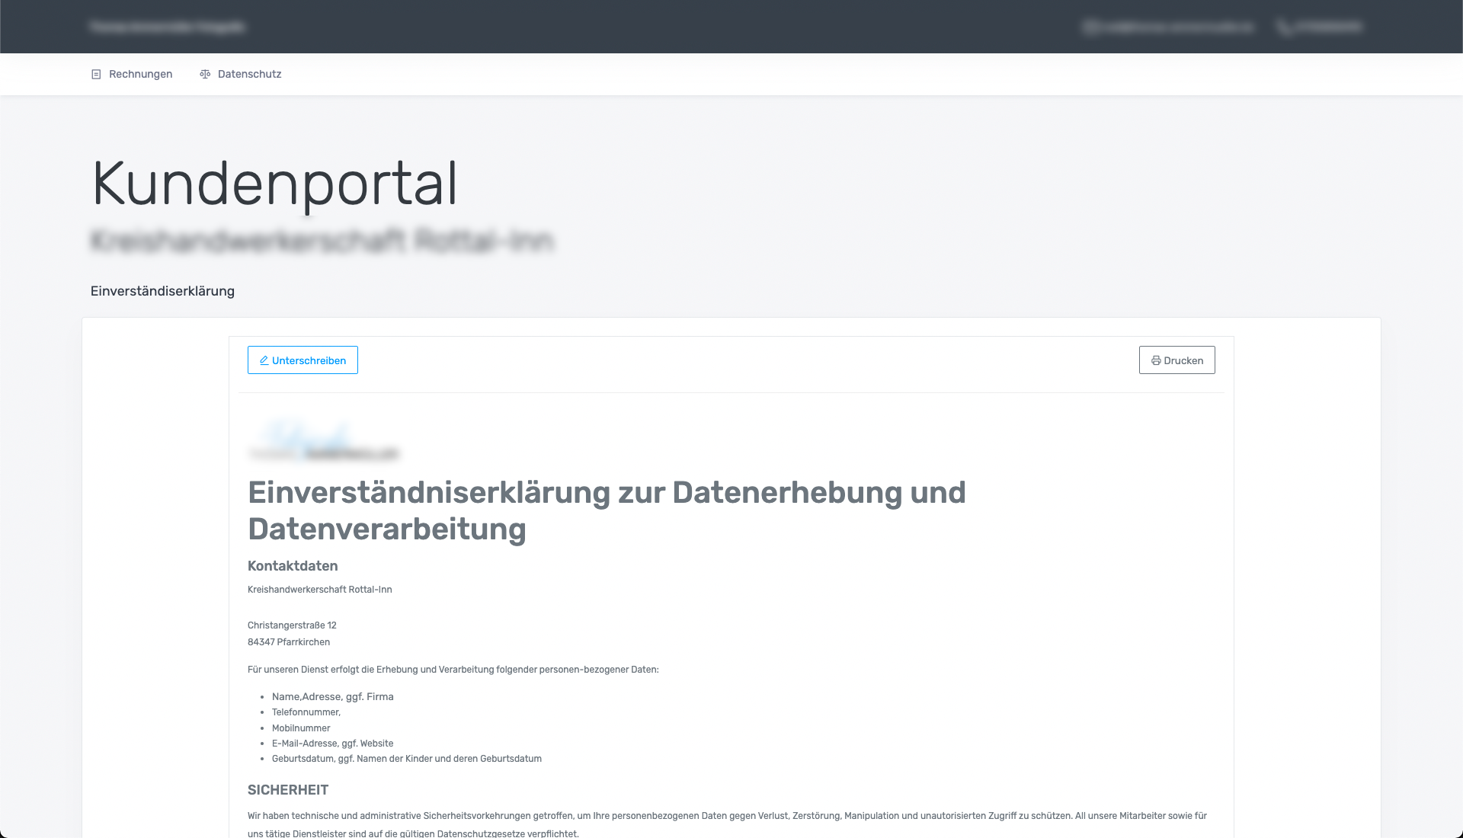Click the printer icon in Drucken button
Image resolution: width=1463 pixels, height=838 pixels.
pos(1156,361)
